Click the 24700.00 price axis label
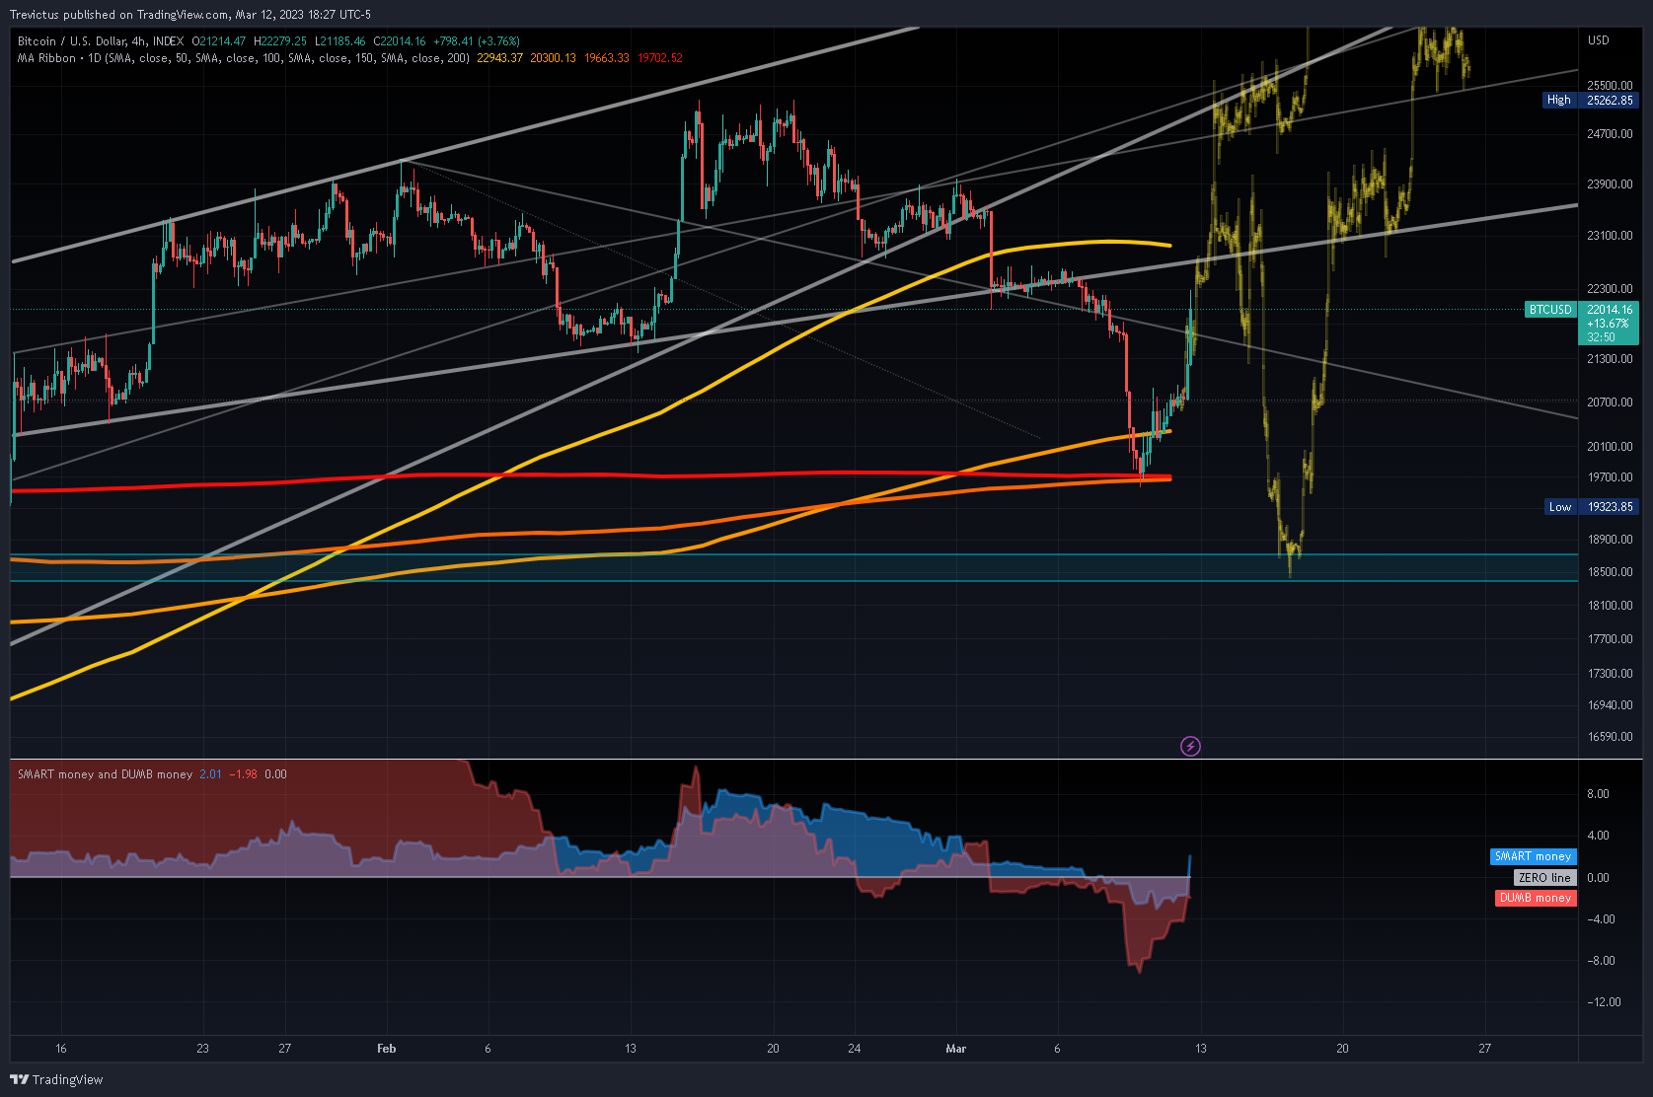The width and height of the screenshot is (1653, 1097). tap(1610, 134)
